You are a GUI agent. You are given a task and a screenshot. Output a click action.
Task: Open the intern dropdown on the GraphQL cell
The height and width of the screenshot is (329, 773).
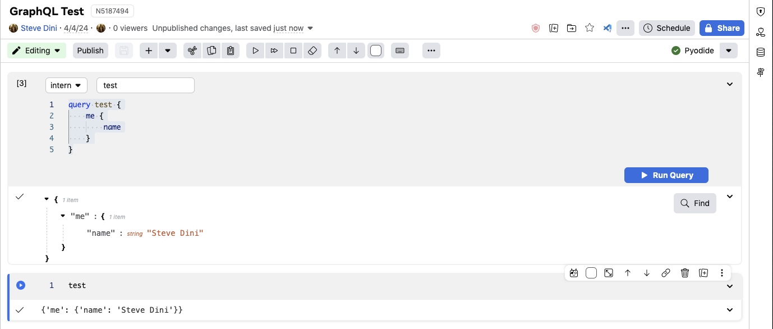66,85
